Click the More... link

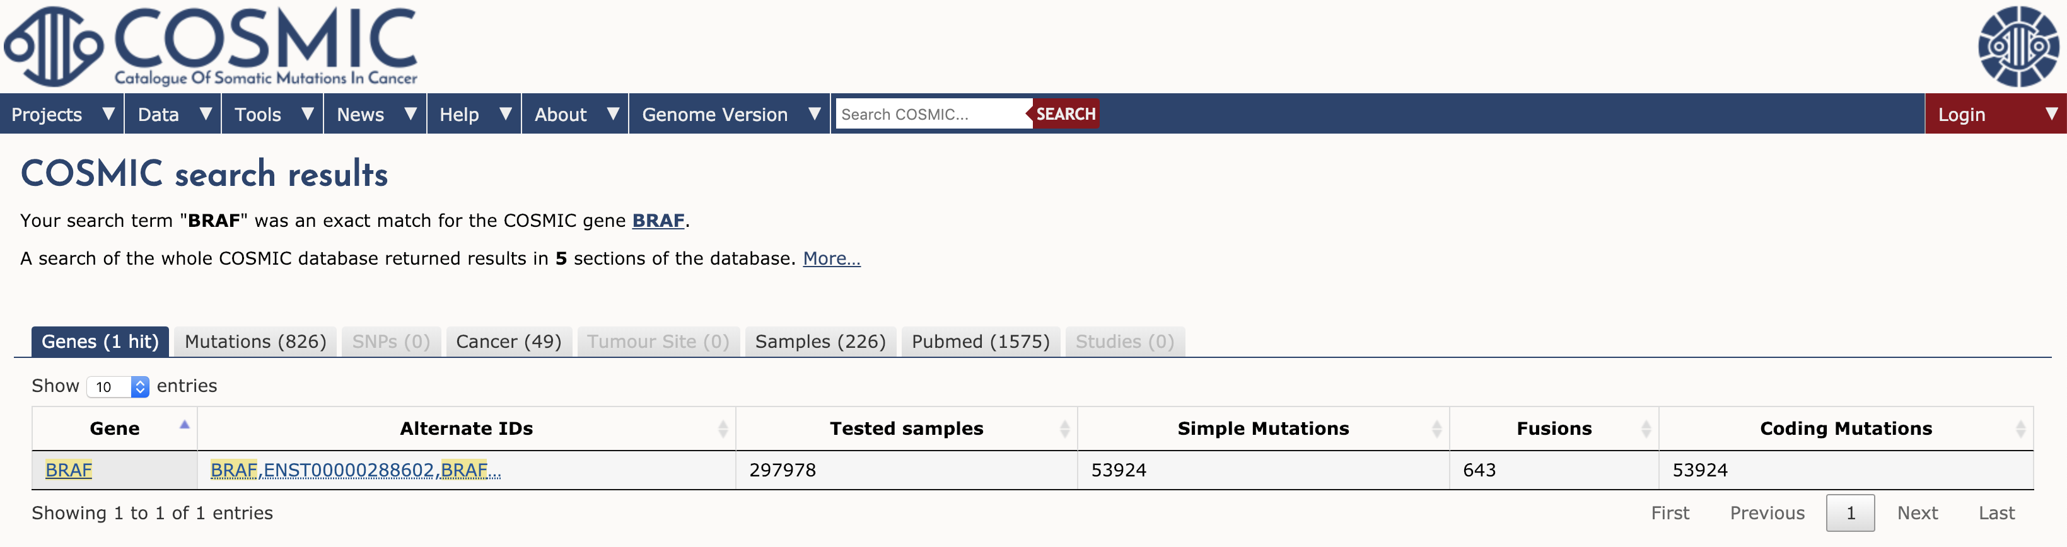[x=831, y=258]
